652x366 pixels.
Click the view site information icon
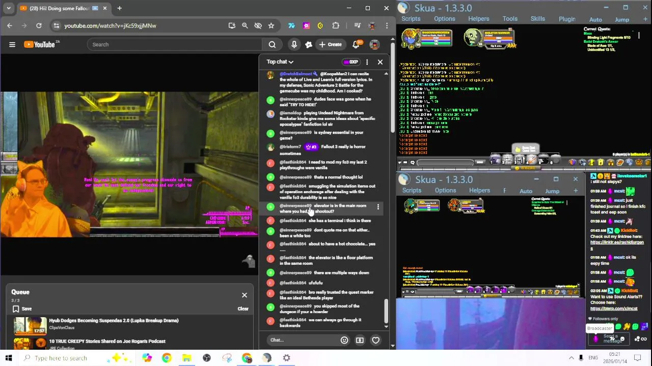[57, 25]
